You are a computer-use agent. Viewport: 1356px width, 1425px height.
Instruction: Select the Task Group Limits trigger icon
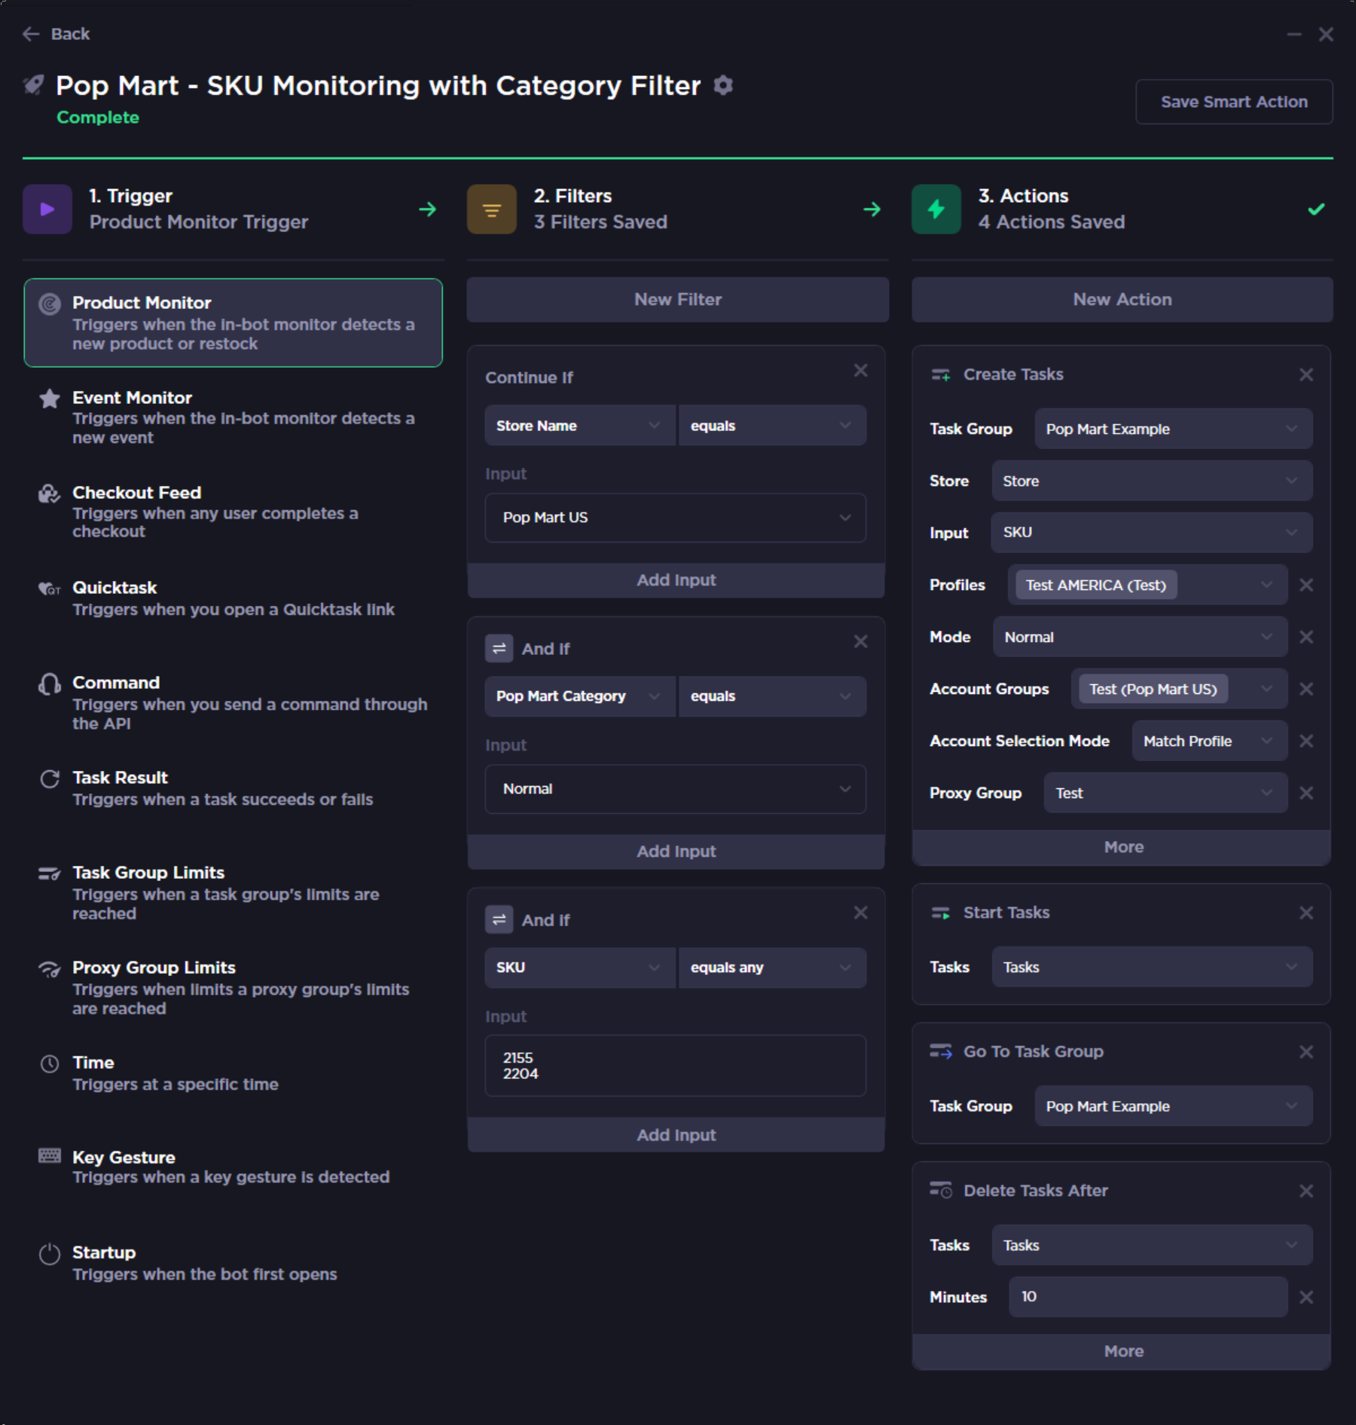click(x=50, y=874)
